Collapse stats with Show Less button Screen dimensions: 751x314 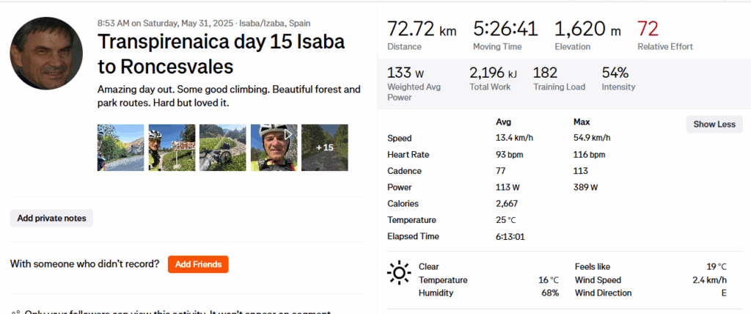click(714, 124)
